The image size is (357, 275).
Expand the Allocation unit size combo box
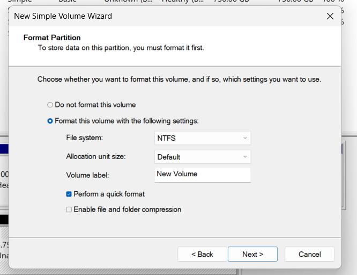pyautogui.click(x=202, y=157)
